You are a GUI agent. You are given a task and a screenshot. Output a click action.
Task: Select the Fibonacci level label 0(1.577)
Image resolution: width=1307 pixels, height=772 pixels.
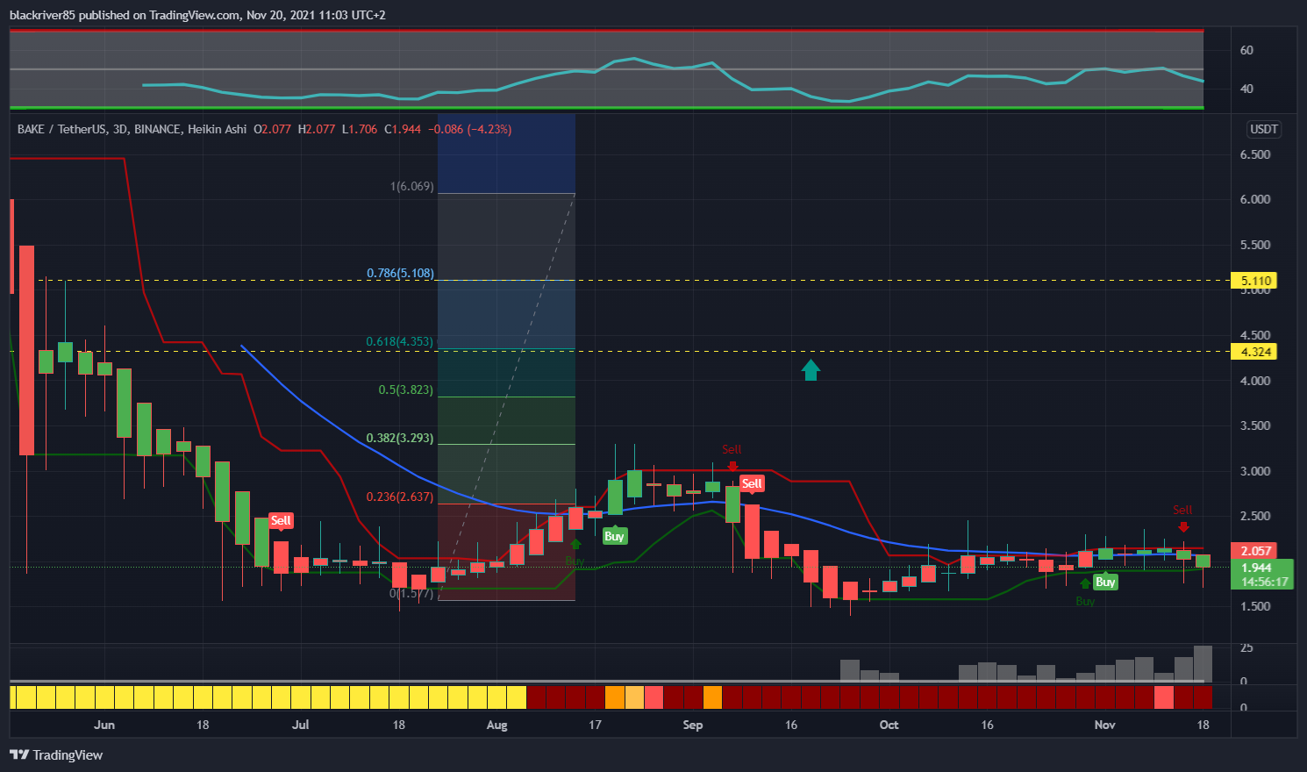(411, 593)
